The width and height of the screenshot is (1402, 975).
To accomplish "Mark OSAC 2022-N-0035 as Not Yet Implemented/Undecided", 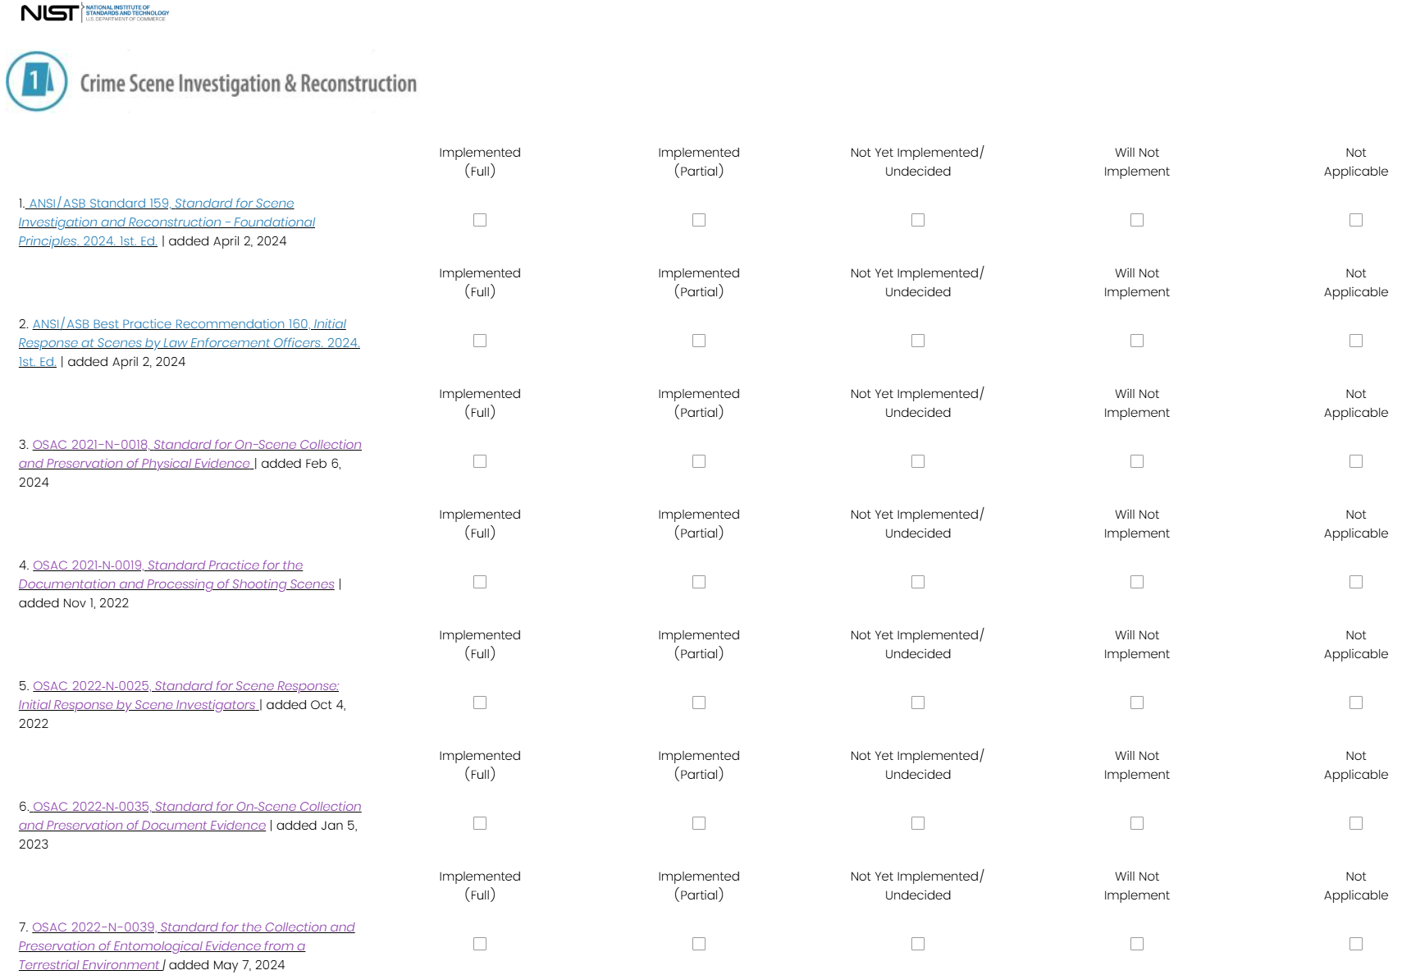I will point(918,823).
